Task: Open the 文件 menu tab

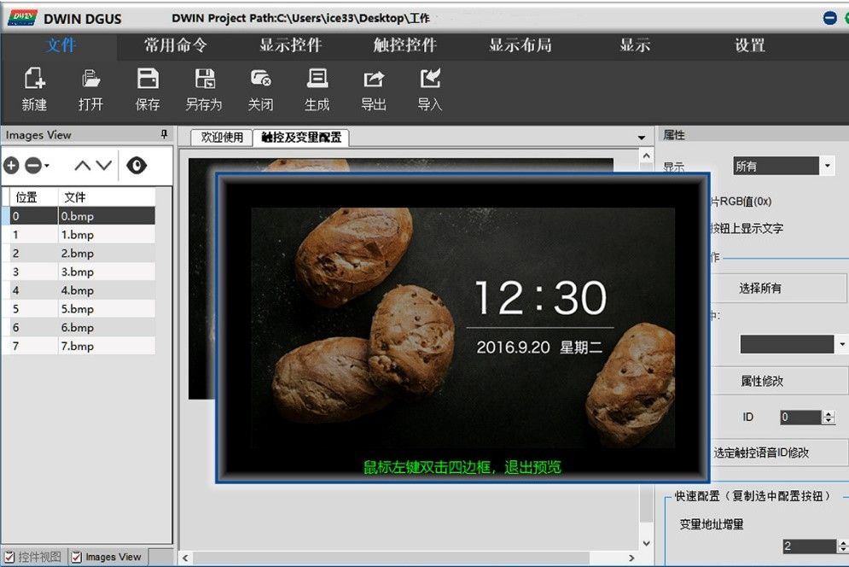Action: click(61, 45)
